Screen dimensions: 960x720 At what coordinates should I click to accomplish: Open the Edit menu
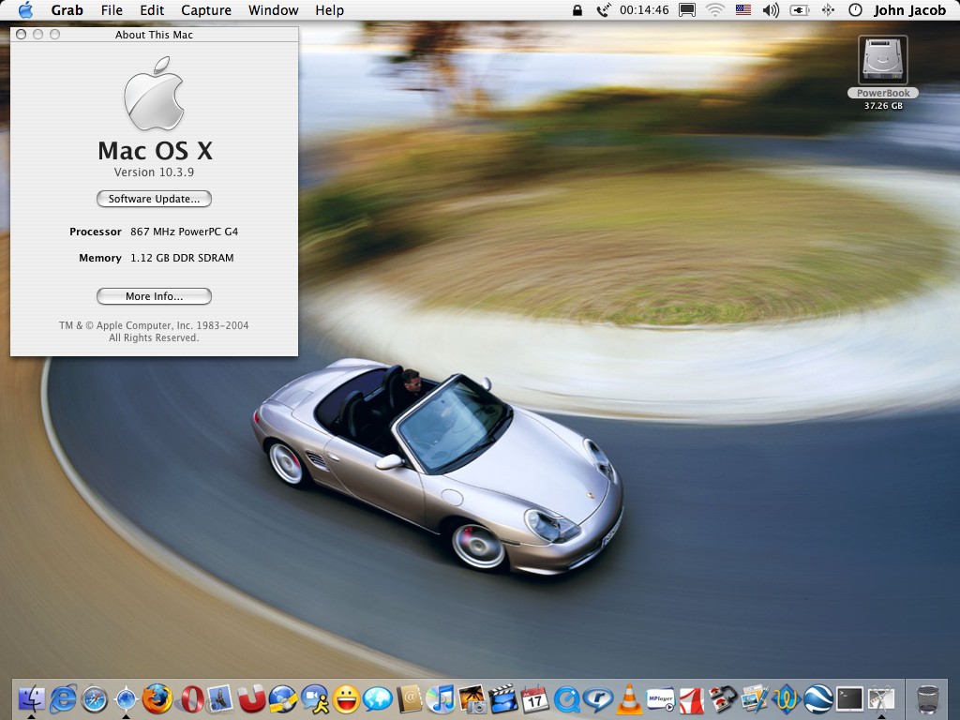click(x=152, y=9)
